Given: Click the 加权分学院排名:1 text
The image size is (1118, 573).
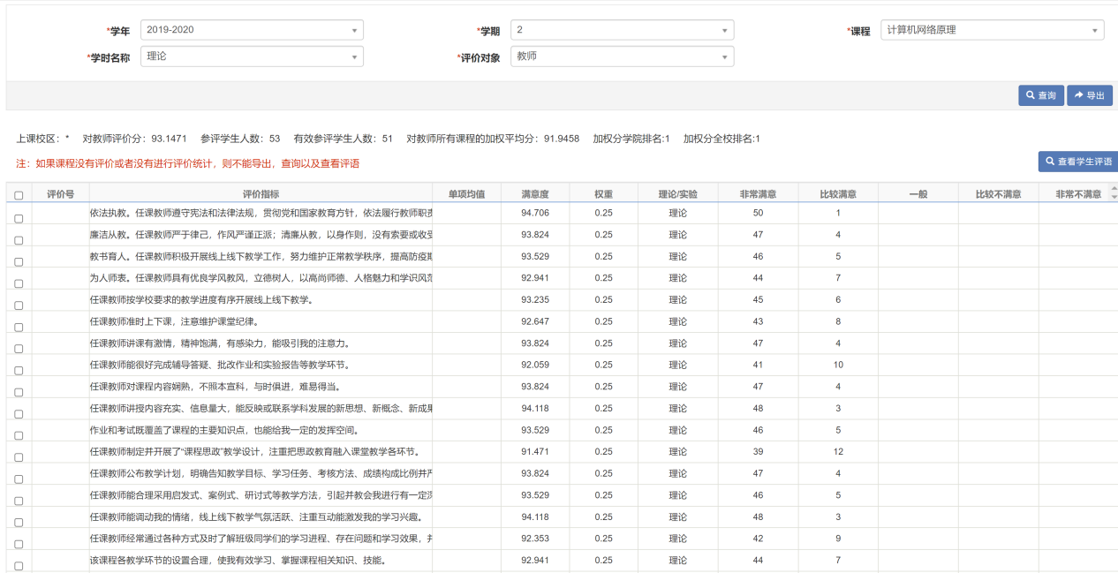Looking at the screenshot, I should pos(631,139).
